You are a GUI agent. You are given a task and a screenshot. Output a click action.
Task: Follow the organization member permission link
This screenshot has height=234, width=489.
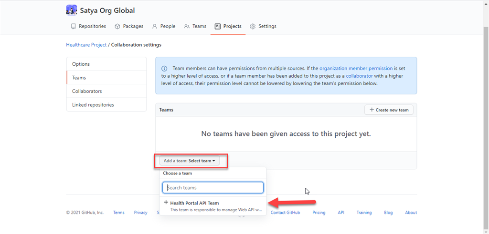[x=356, y=68]
